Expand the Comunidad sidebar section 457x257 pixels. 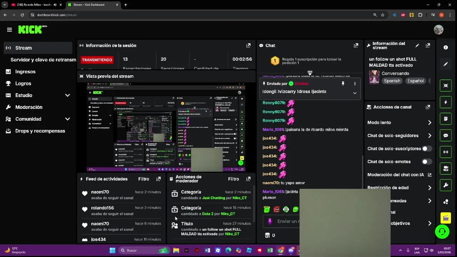click(x=67, y=119)
